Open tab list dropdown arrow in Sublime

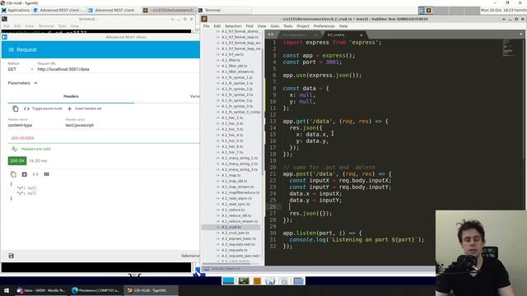[521, 35]
